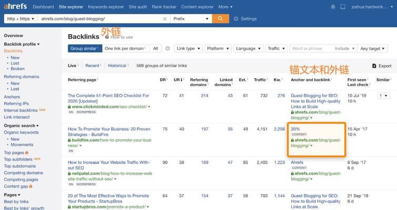
Task: Open The Complete 51-Point SEO Checklist link
Action: click(108, 98)
